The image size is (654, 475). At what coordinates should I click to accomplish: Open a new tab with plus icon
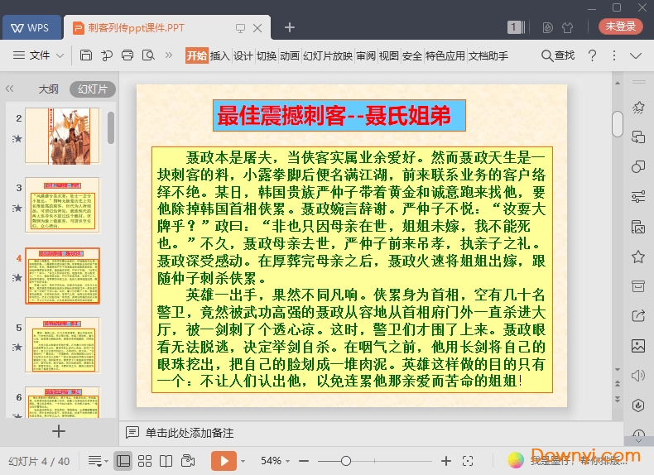tap(290, 27)
